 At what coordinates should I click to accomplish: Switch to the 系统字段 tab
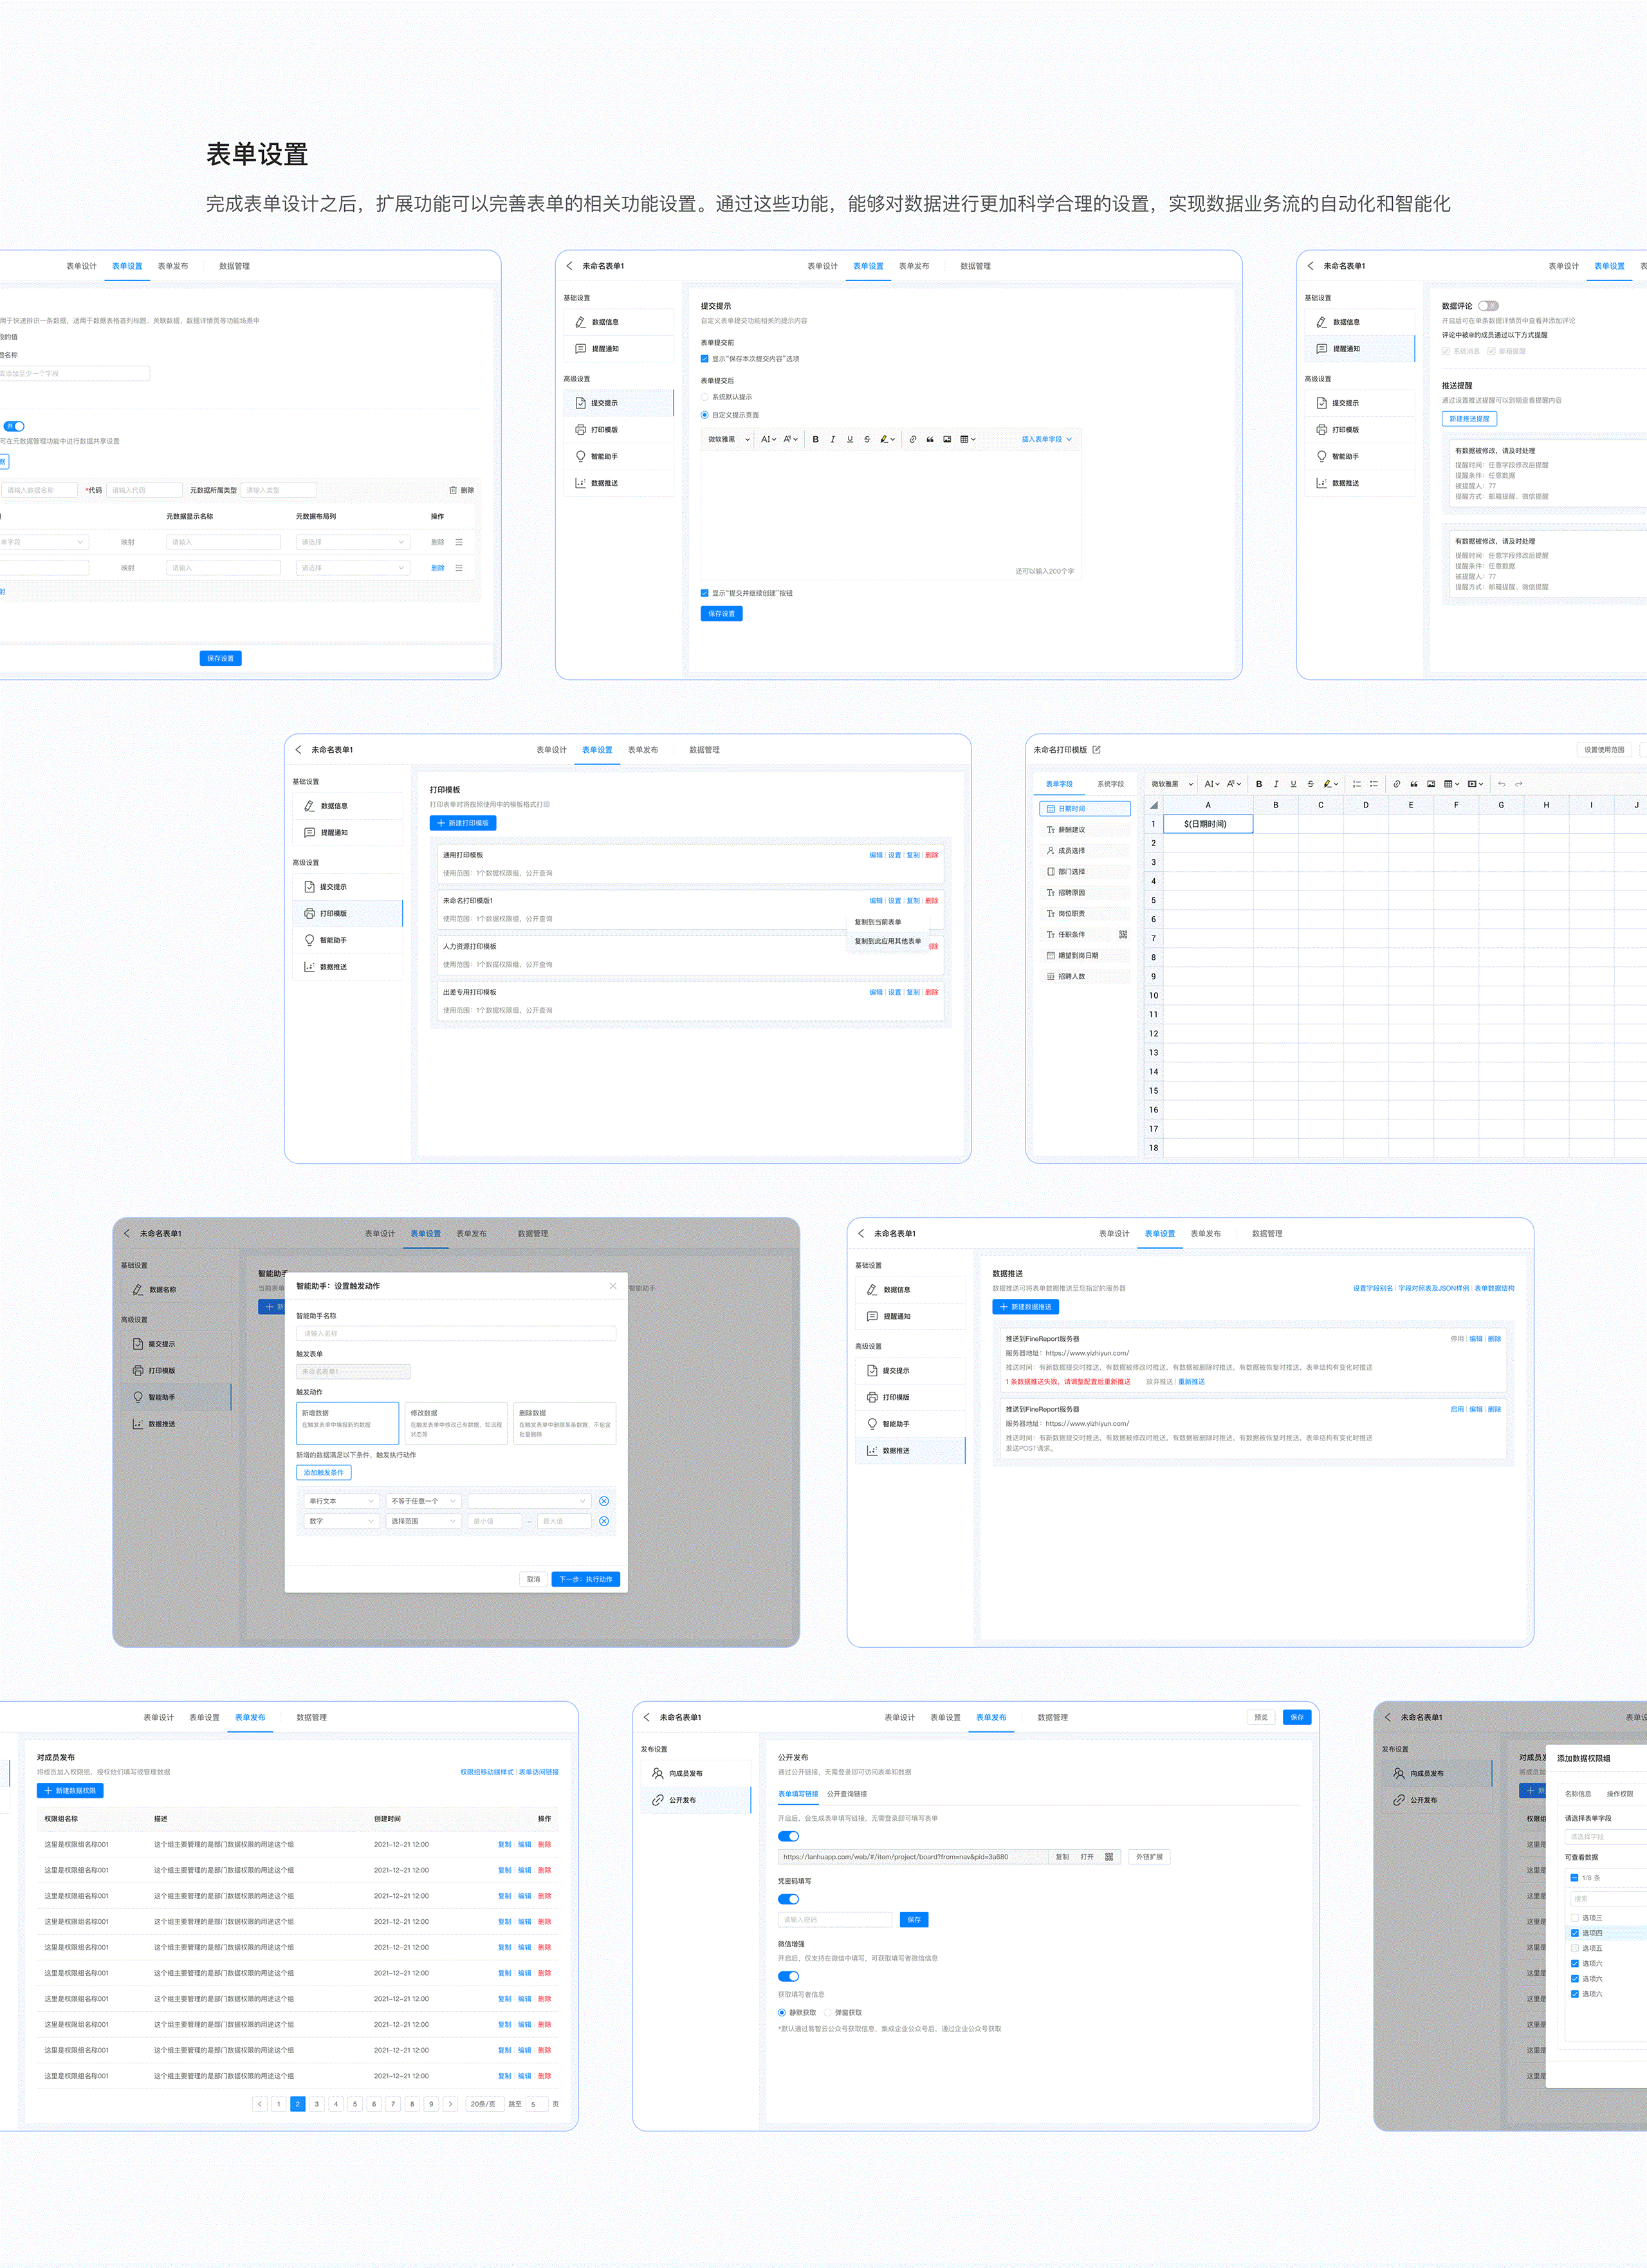tap(1110, 784)
